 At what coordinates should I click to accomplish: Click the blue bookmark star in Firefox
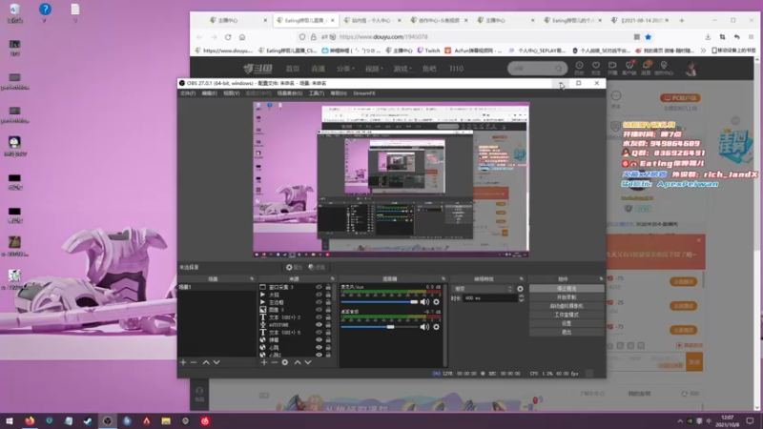pyautogui.click(x=649, y=37)
